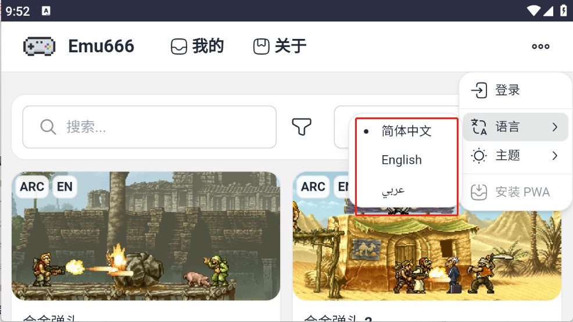Select 安装 PWA menu entry

[x=515, y=192]
